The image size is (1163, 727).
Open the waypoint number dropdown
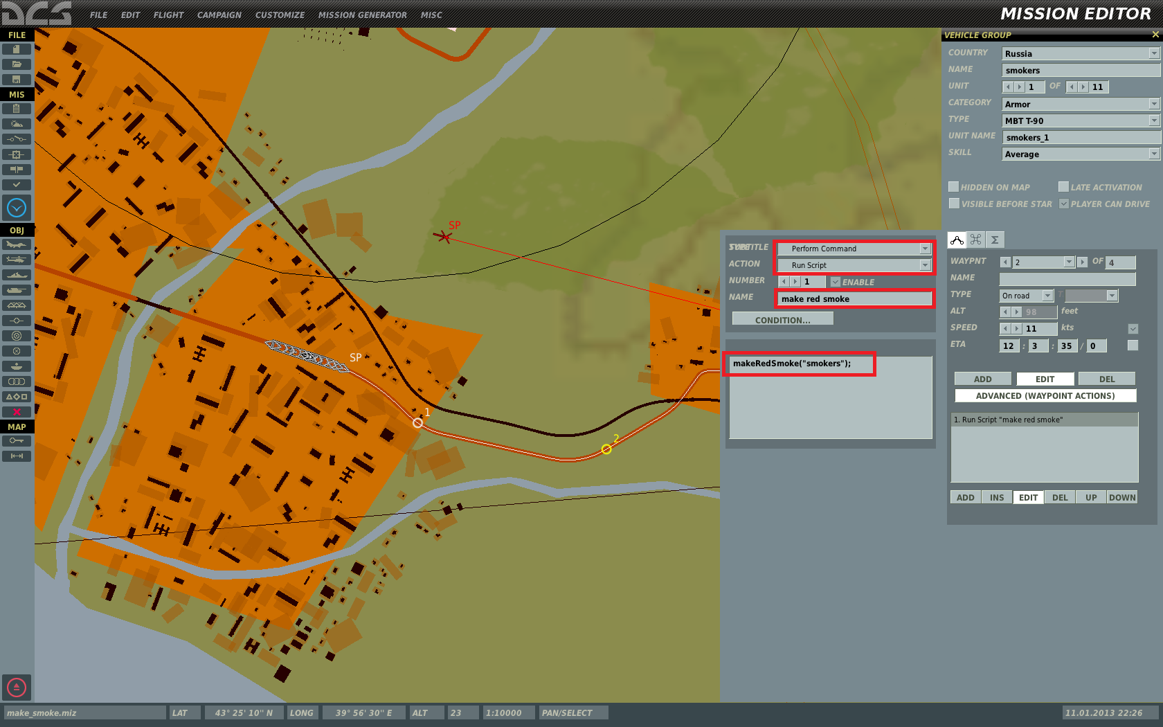pos(1043,262)
